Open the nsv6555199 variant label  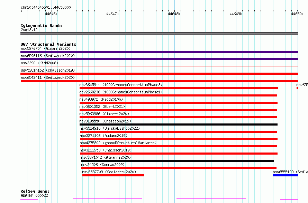click(290, 172)
